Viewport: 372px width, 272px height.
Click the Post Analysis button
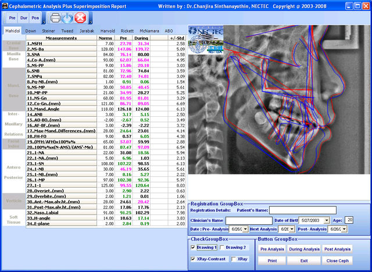[x=337, y=249]
